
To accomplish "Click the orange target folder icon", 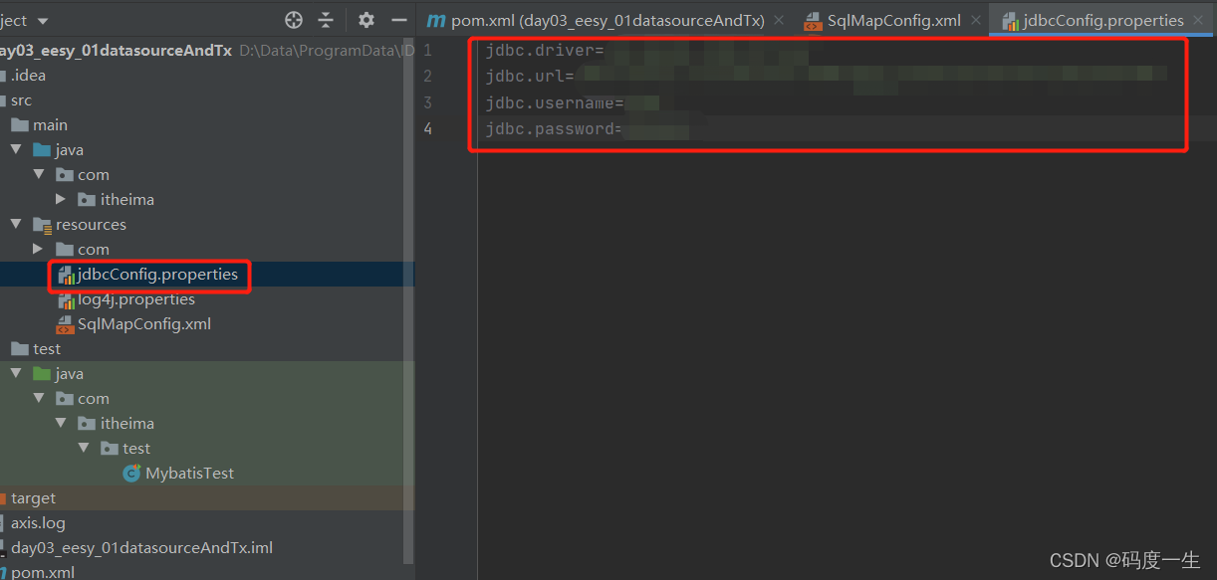I will click(3, 497).
